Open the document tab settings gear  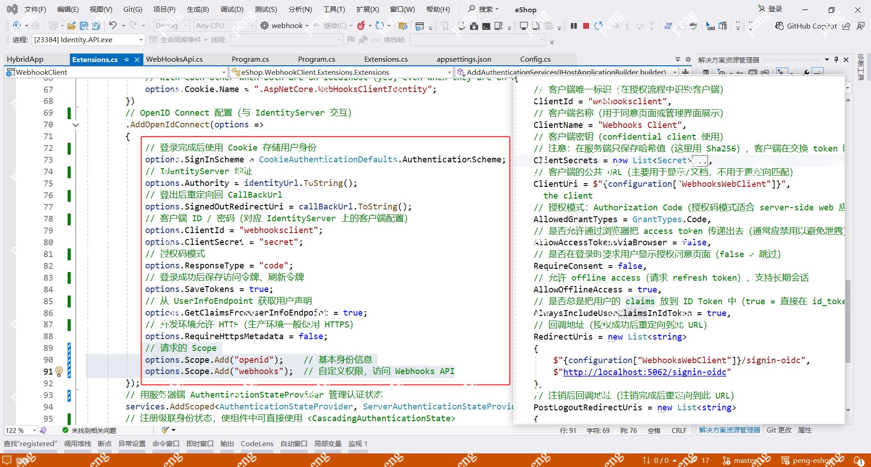(688, 59)
